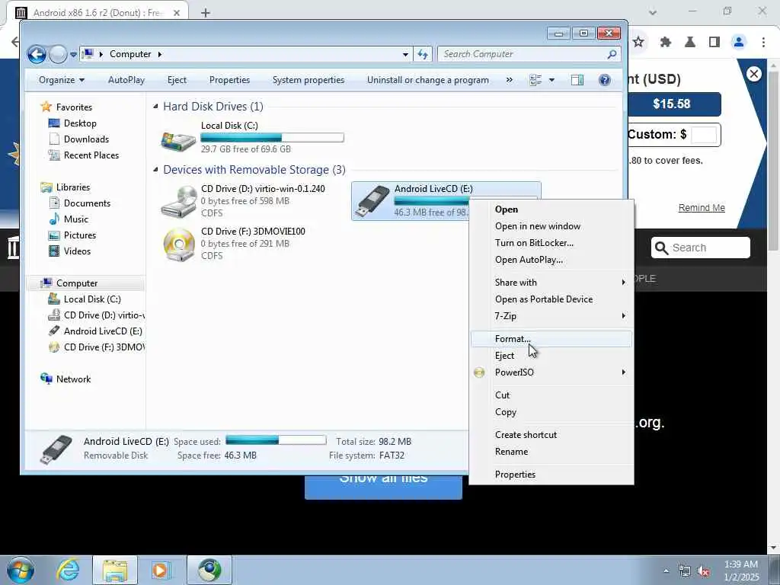This screenshot has height=585, width=780.
Task: Click the search magnifier in Explorer
Action: 612,54
